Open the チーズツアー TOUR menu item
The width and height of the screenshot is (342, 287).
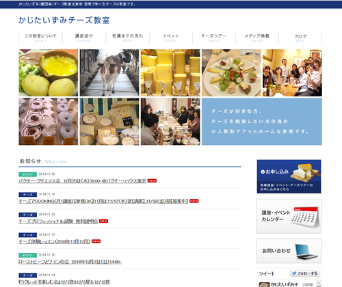click(214, 38)
